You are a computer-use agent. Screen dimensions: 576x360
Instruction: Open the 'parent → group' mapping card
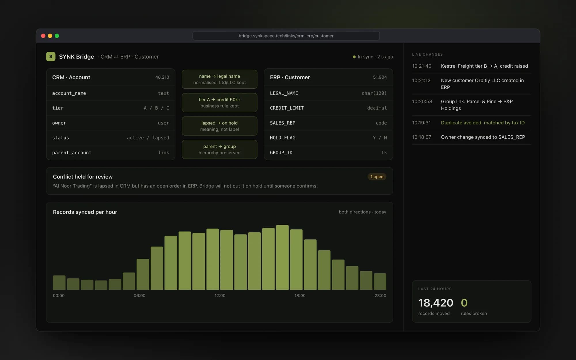tap(219, 149)
